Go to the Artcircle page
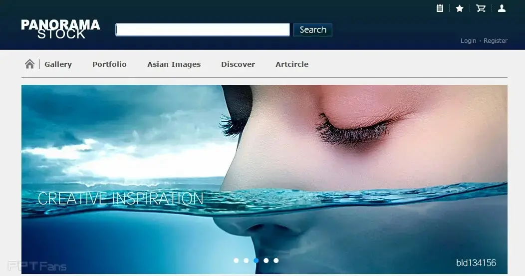525x276 pixels. click(292, 64)
